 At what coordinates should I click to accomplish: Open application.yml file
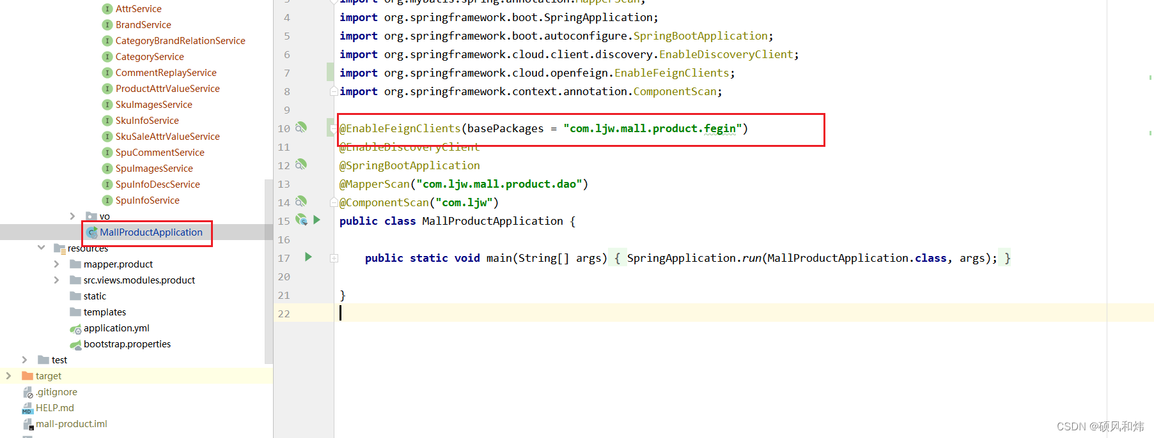(116, 328)
